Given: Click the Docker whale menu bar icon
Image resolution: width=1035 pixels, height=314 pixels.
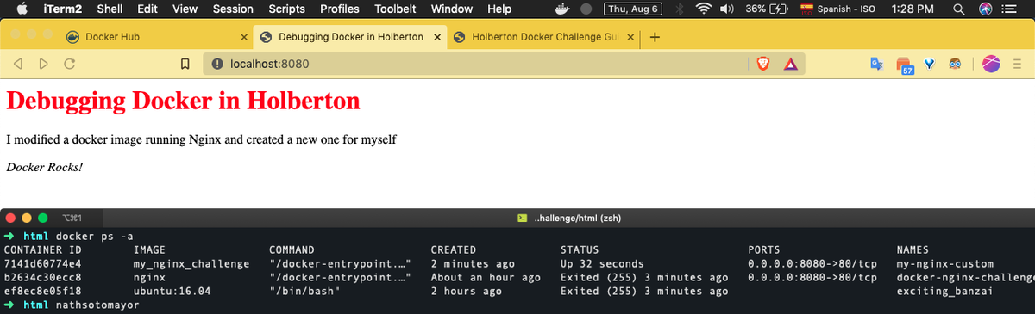Looking at the screenshot, I should coord(562,9).
